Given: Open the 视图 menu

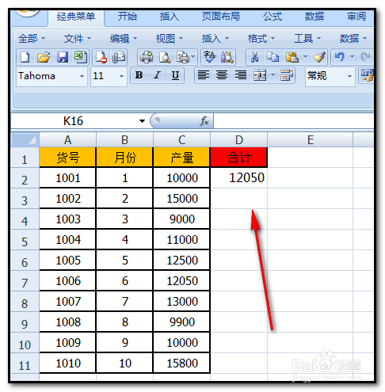Looking at the screenshot, I should click(x=170, y=39).
